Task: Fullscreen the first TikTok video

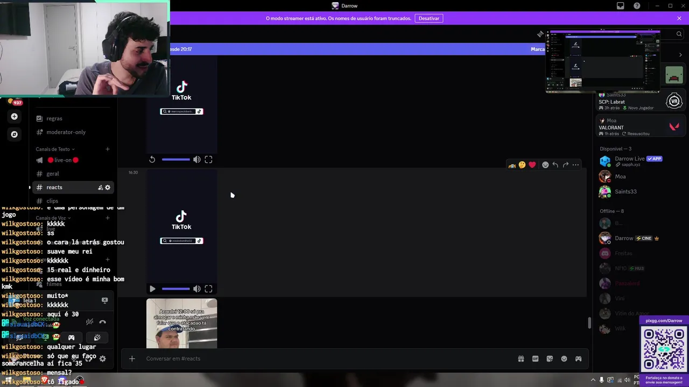Action: (208, 160)
